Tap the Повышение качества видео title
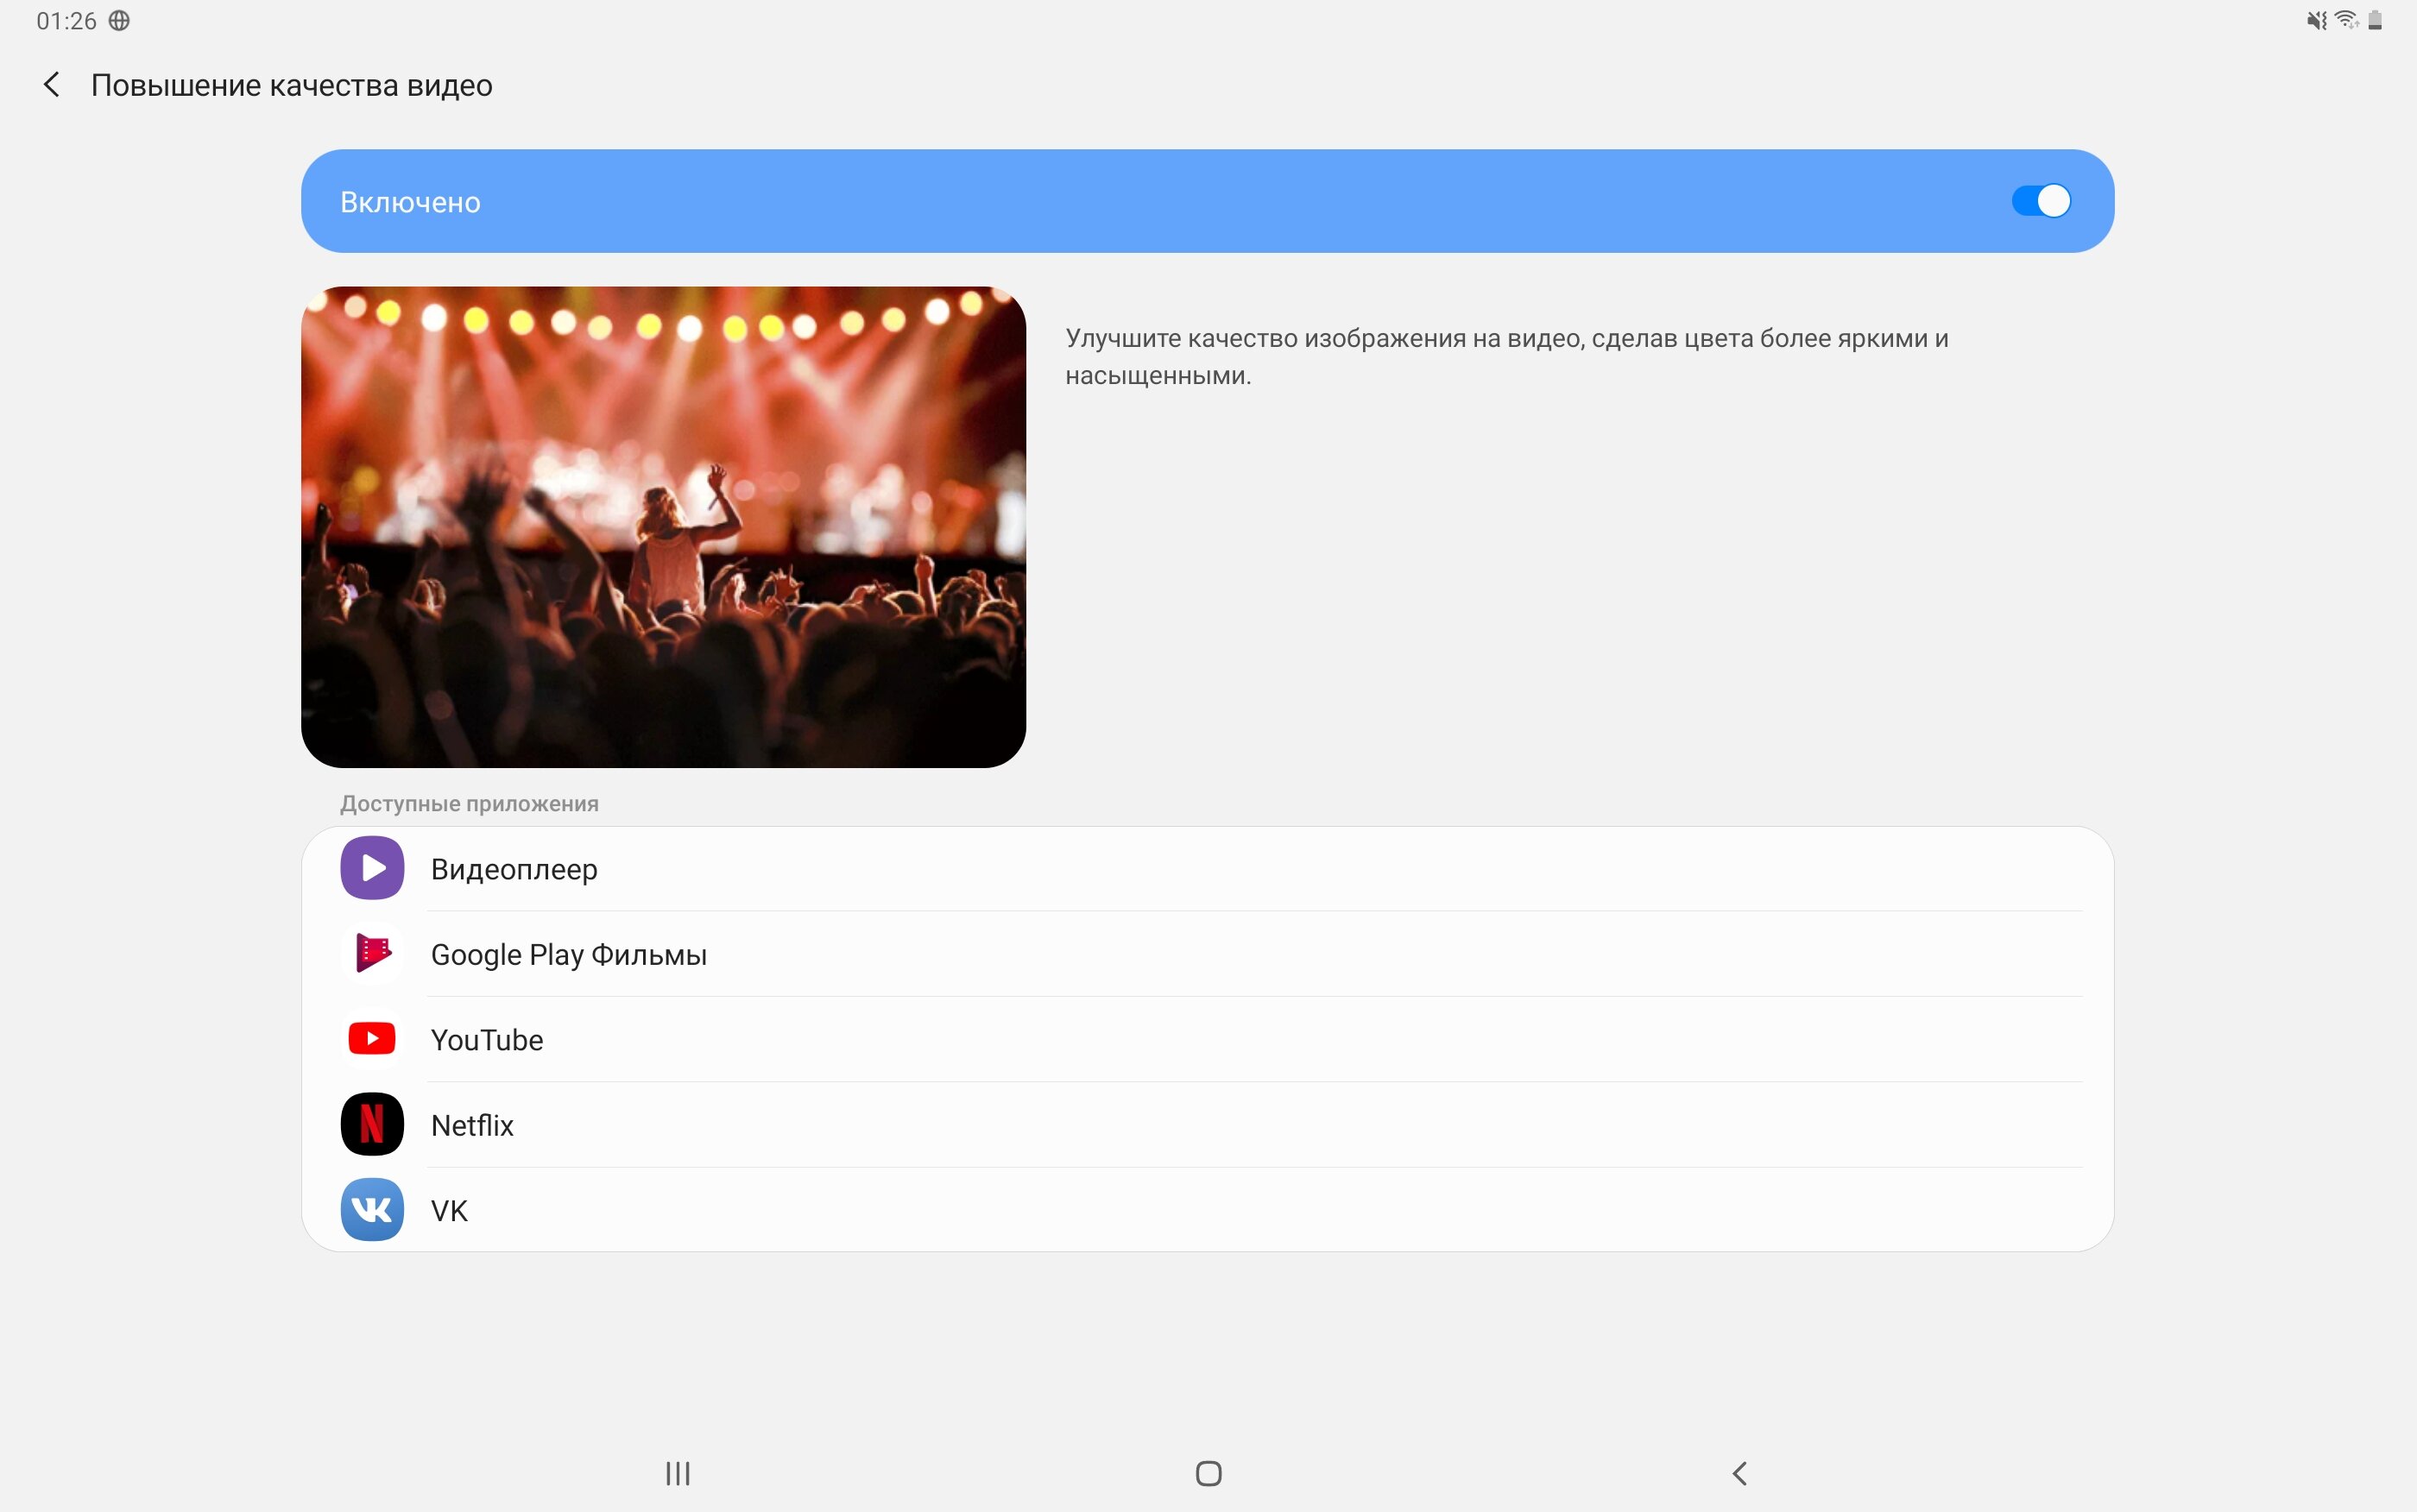This screenshot has height=1512, width=2417. pyautogui.click(x=292, y=85)
